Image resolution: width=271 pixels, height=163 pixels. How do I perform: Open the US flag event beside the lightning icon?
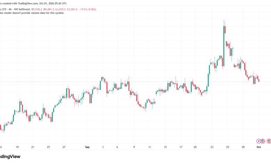tap(263, 141)
